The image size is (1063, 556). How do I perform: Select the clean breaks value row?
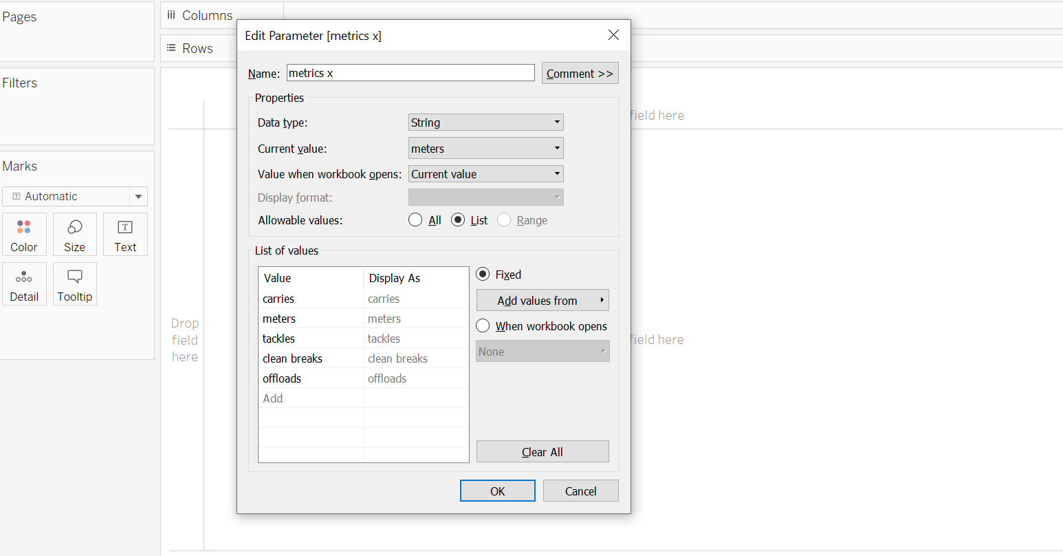(293, 359)
